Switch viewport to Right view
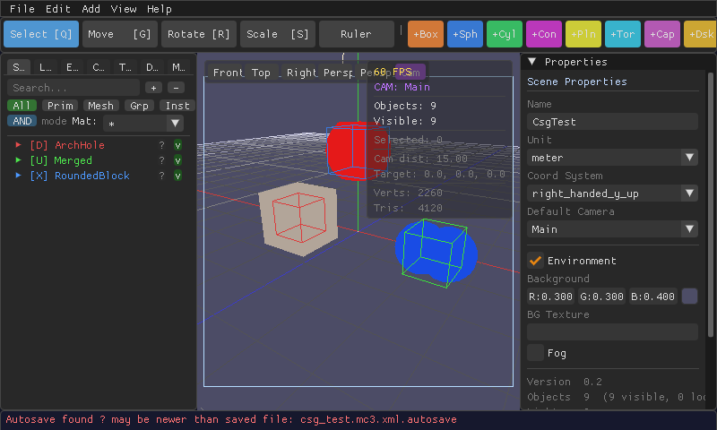Screen dimensions: 717x430 coord(300,73)
